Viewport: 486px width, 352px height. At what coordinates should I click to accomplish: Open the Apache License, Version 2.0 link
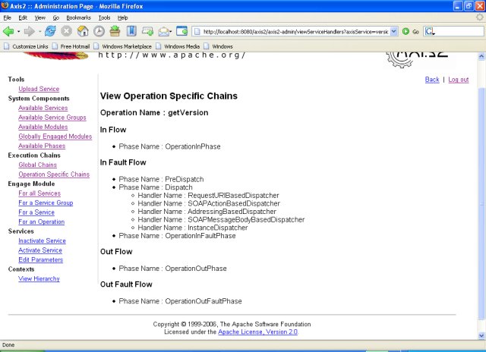point(258,332)
